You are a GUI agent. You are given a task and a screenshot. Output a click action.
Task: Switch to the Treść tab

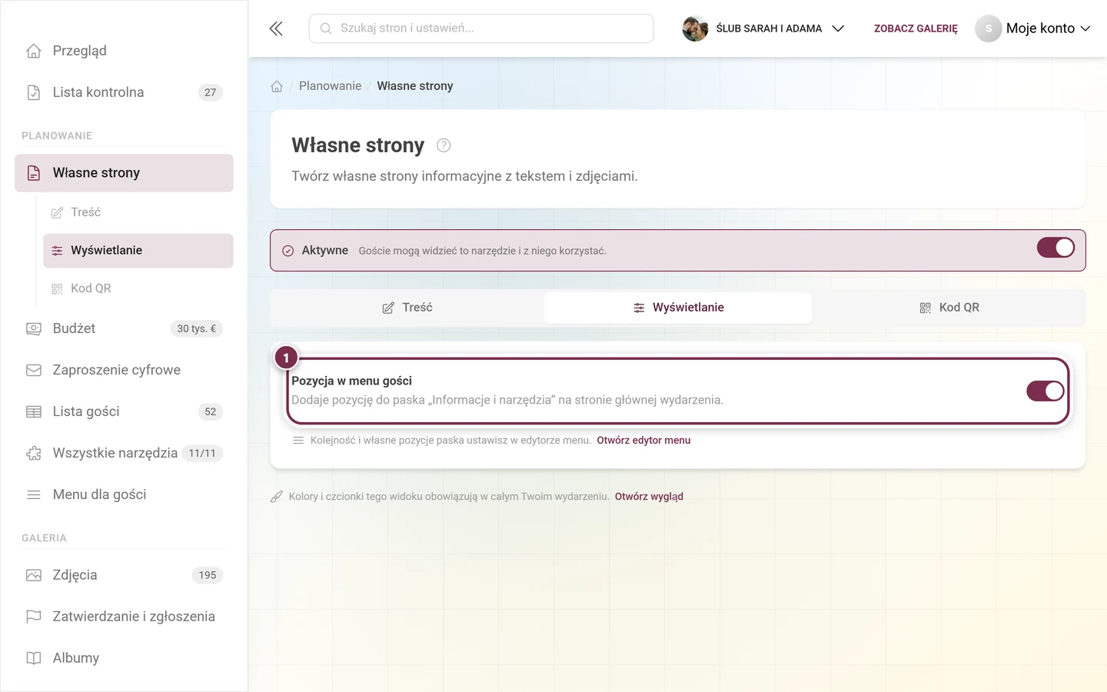tap(407, 308)
